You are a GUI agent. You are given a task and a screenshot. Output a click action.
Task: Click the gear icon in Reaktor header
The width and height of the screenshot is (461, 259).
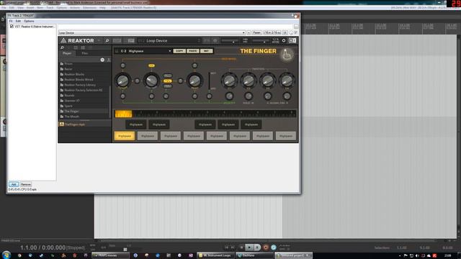click(284, 40)
